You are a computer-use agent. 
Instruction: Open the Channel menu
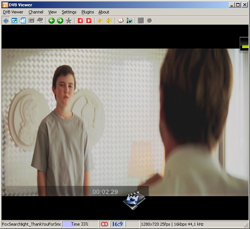(x=36, y=12)
